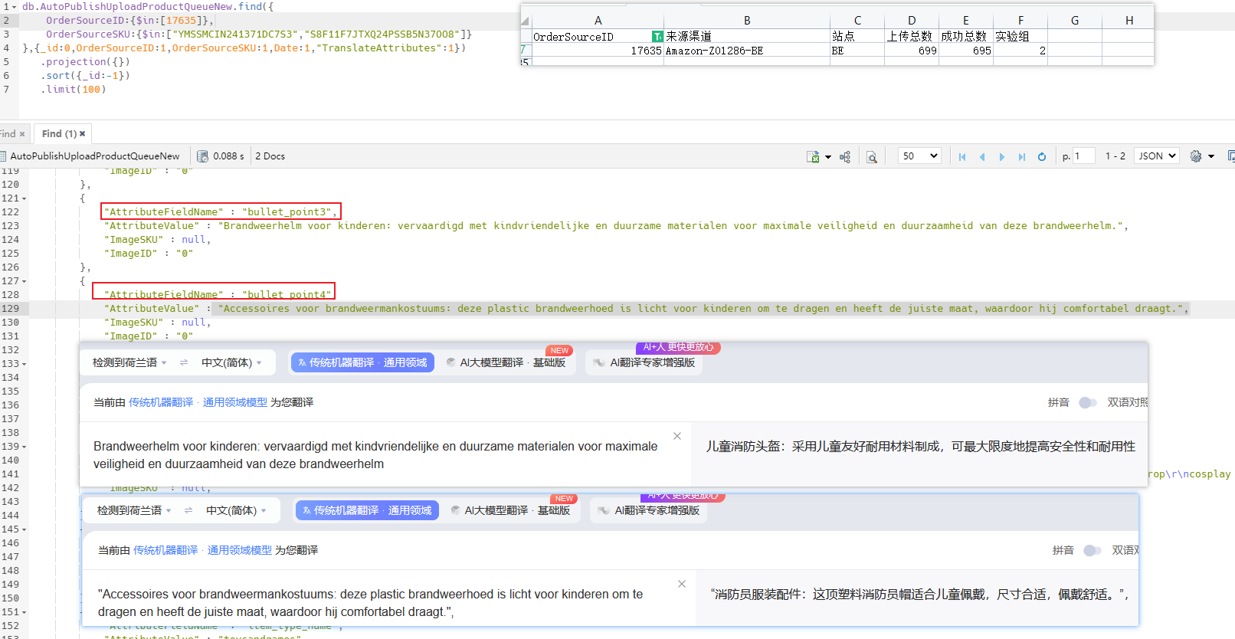1235x639 pixels.
Task: Click 通用领域模型 link in upper translator panel
Action: (235, 402)
